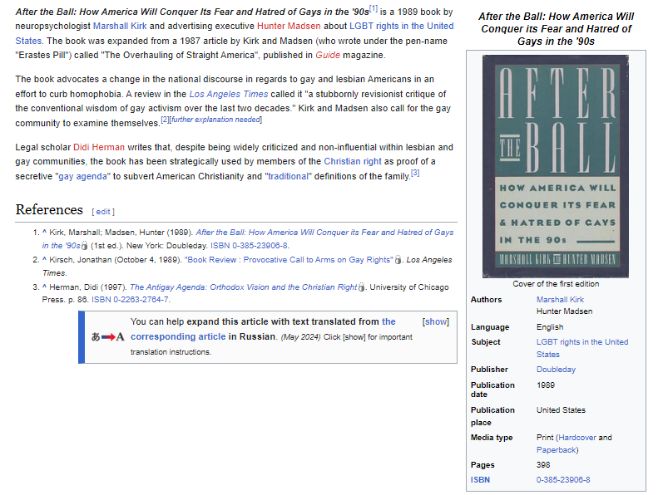Open Marshall Kirk link in infobox Authors
The height and width of the screenshot is (495, 668).
[x=560, y=300]
